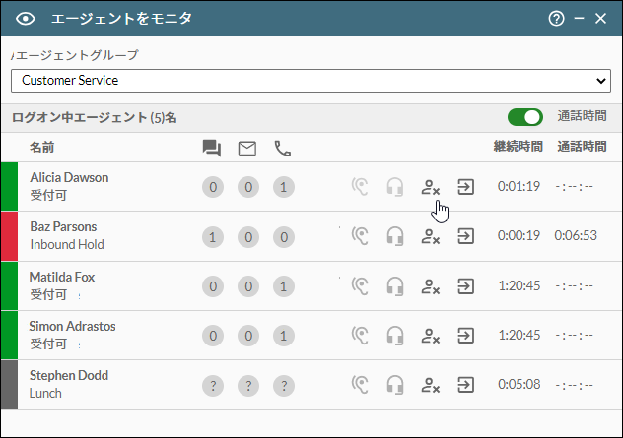Click ear listen icon for Stephen Dodd

(x=360, y=385)
